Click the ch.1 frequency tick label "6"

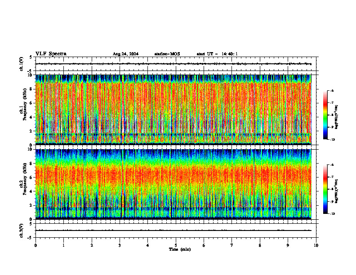pyautogui.click(x=31, y=103)
